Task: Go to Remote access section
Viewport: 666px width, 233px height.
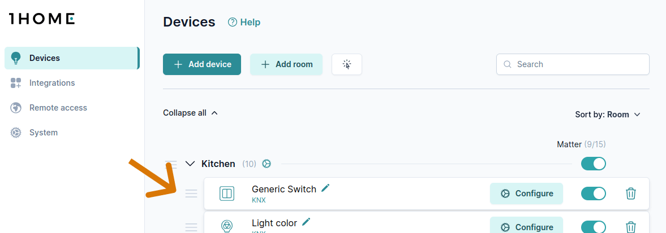Action: click(58, 108)
